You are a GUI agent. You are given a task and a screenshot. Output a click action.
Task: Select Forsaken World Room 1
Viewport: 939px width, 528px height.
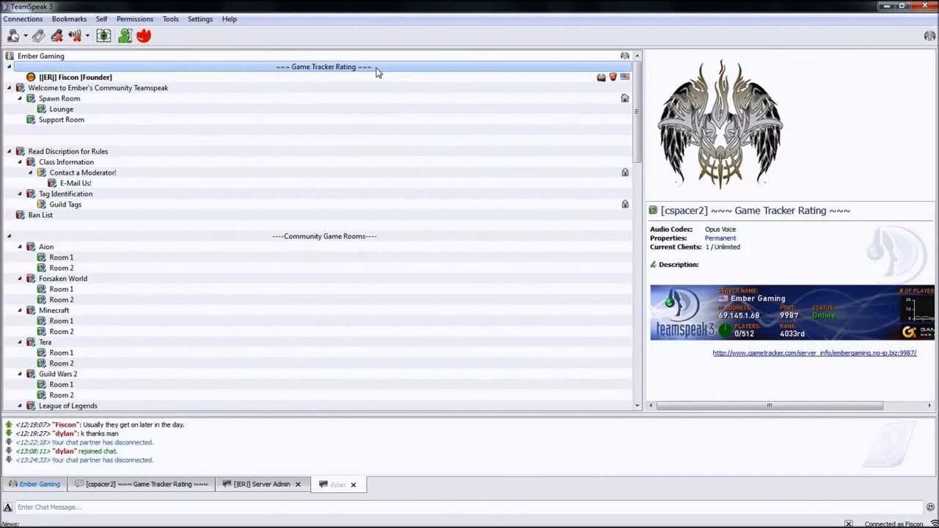(62, 289)
